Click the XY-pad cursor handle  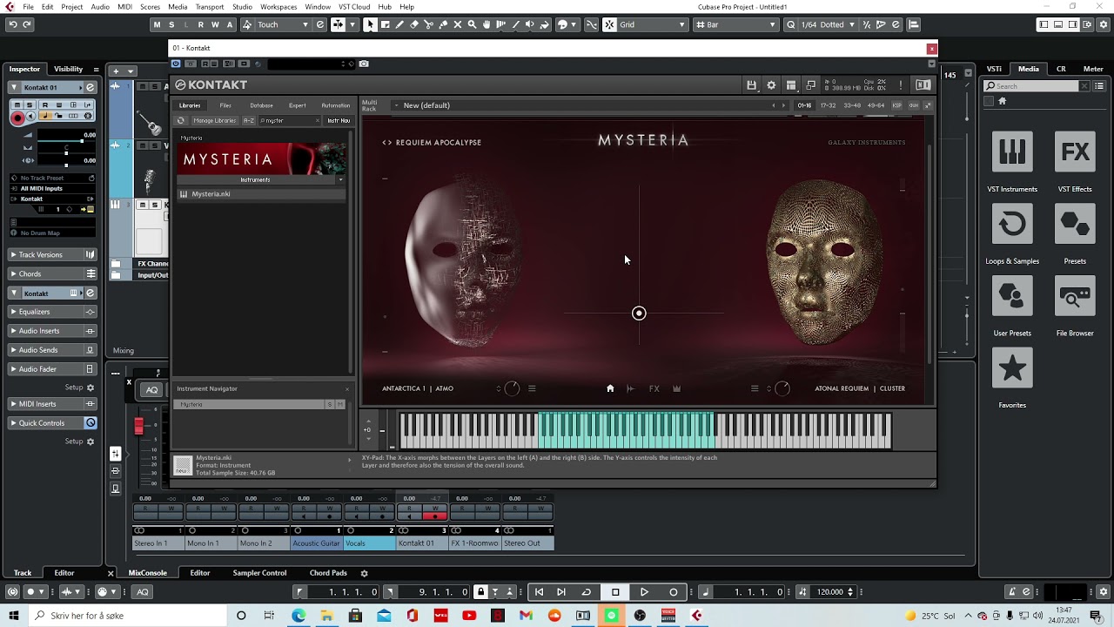coord(639,313)
